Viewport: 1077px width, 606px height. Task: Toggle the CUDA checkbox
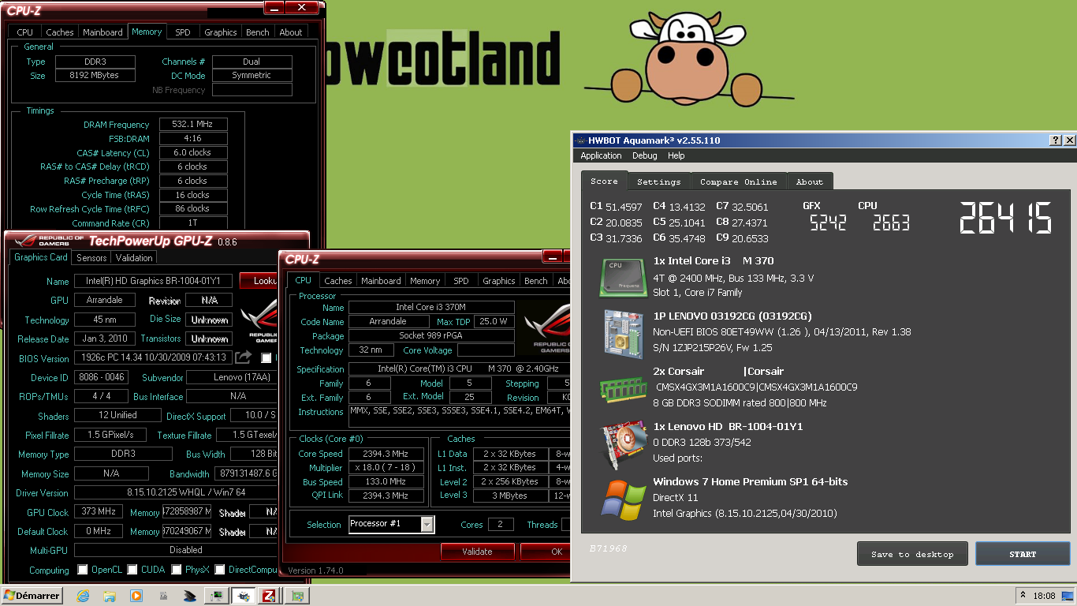(x=132, y=570)
